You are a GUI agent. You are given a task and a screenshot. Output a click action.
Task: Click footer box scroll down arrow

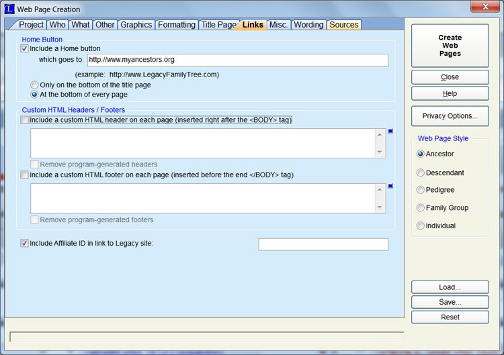pos(380,207)
